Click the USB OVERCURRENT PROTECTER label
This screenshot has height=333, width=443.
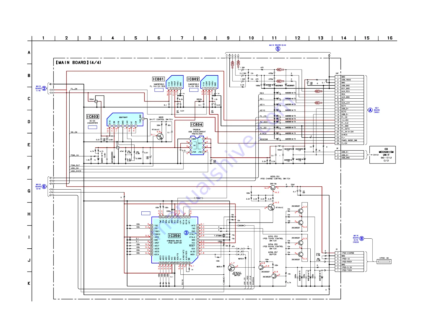tap(197, 133)
